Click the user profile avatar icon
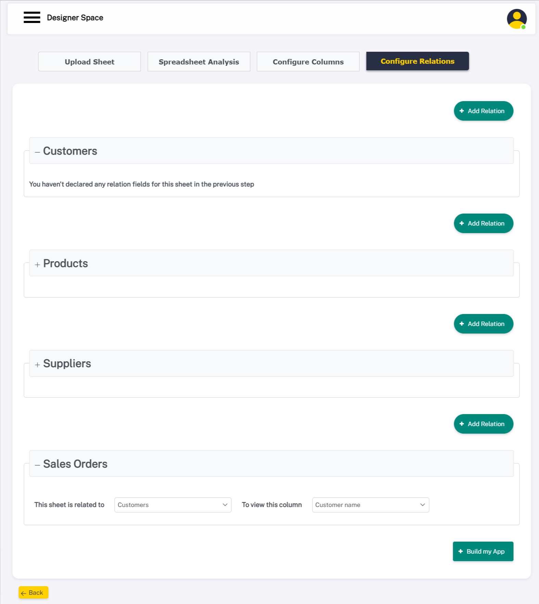The width and height of the screenshot is (539, 604). coord(516,19)
